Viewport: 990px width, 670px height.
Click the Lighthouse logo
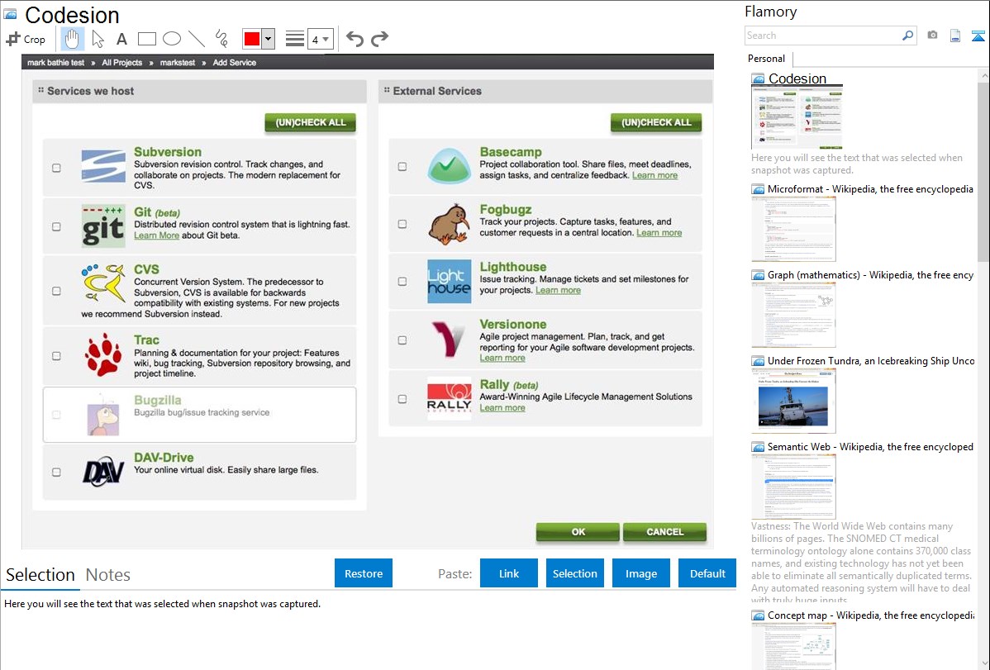coord(449,281)
